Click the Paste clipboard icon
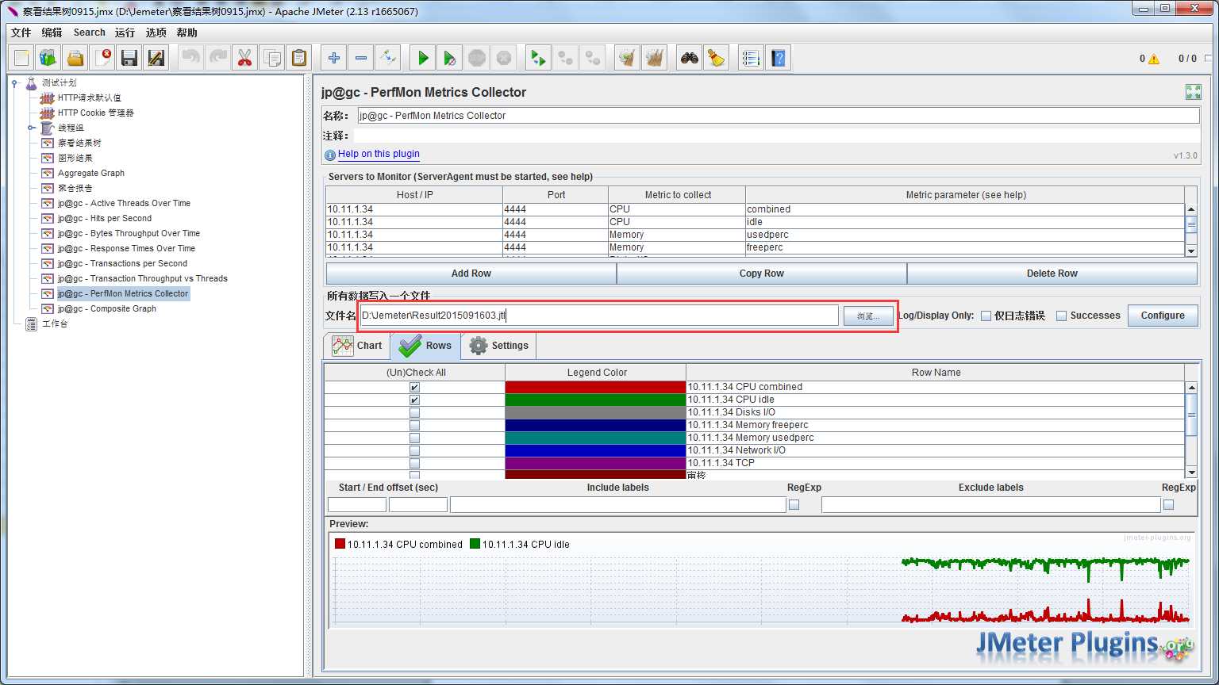Viewport: 1219px width, 685px height. pos(298,58)
